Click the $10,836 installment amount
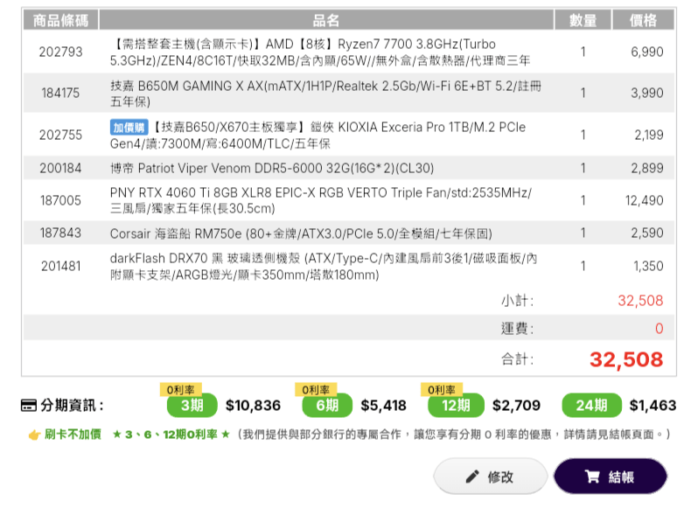698x515 pixels. point(253,406)
